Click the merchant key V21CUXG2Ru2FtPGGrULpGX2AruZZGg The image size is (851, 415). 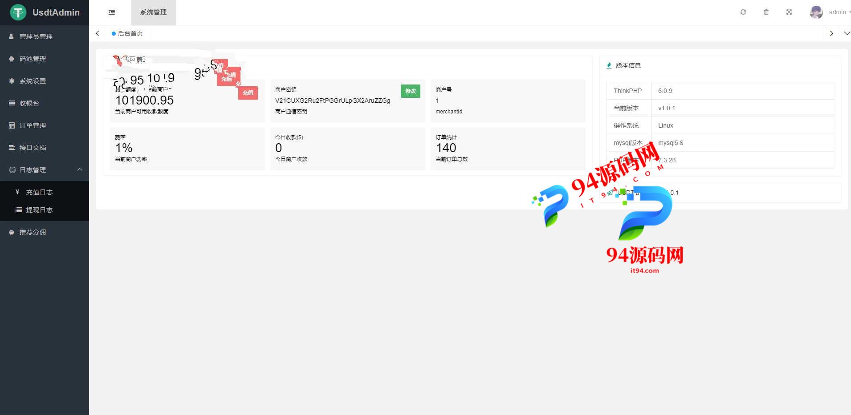point(333,101)
